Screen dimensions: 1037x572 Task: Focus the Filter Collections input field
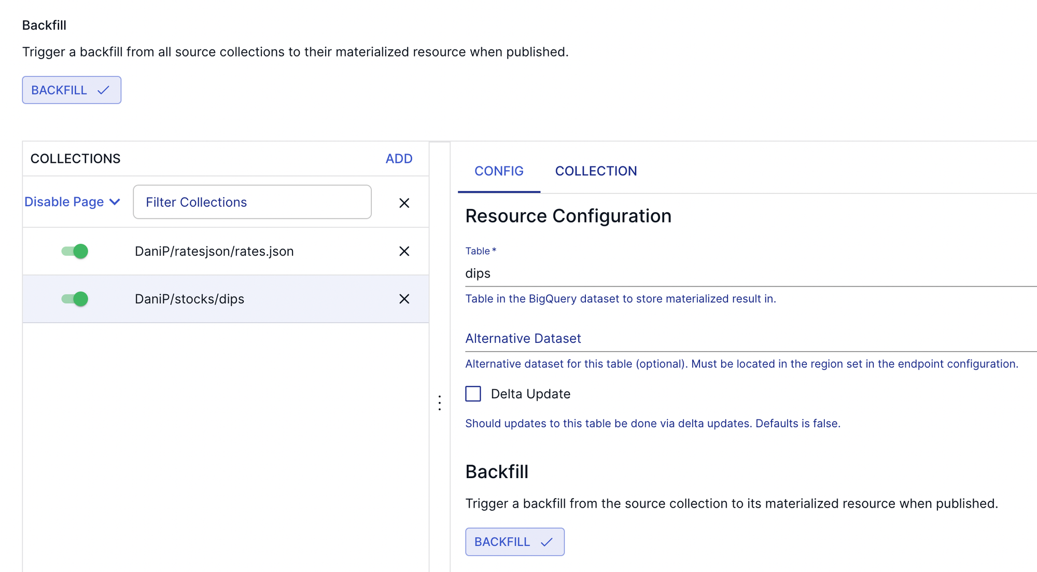pyautogui.click(x=252, y=202)
